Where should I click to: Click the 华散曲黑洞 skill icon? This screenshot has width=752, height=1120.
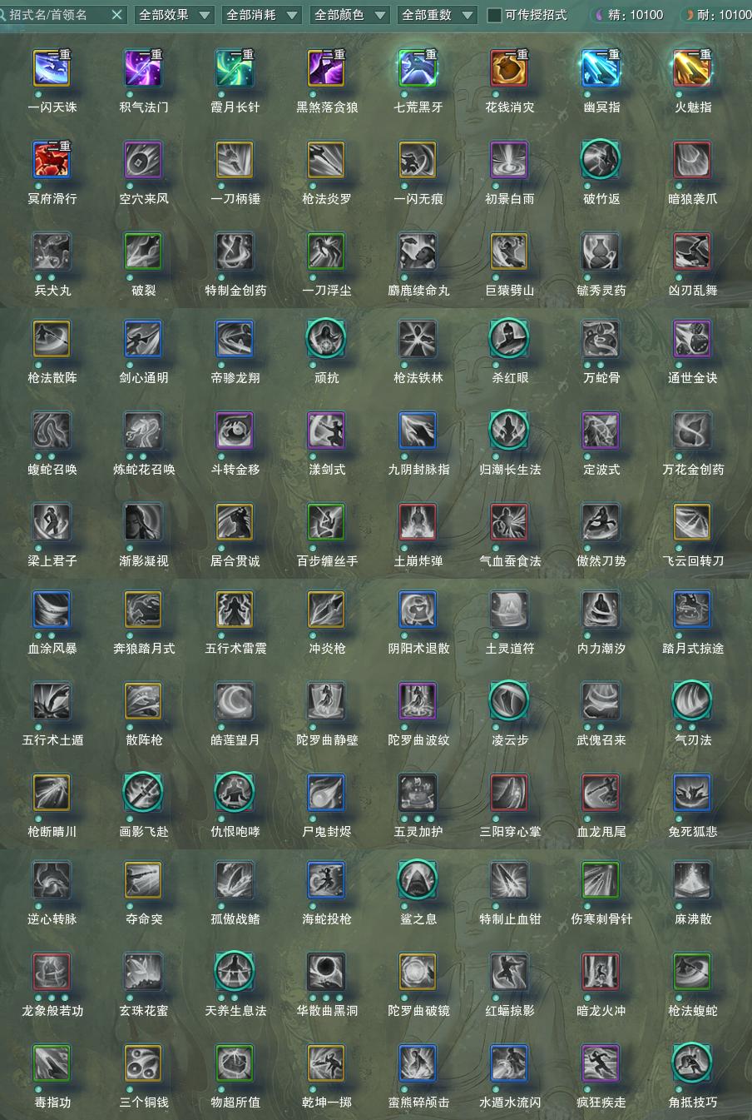pos(326,972)
